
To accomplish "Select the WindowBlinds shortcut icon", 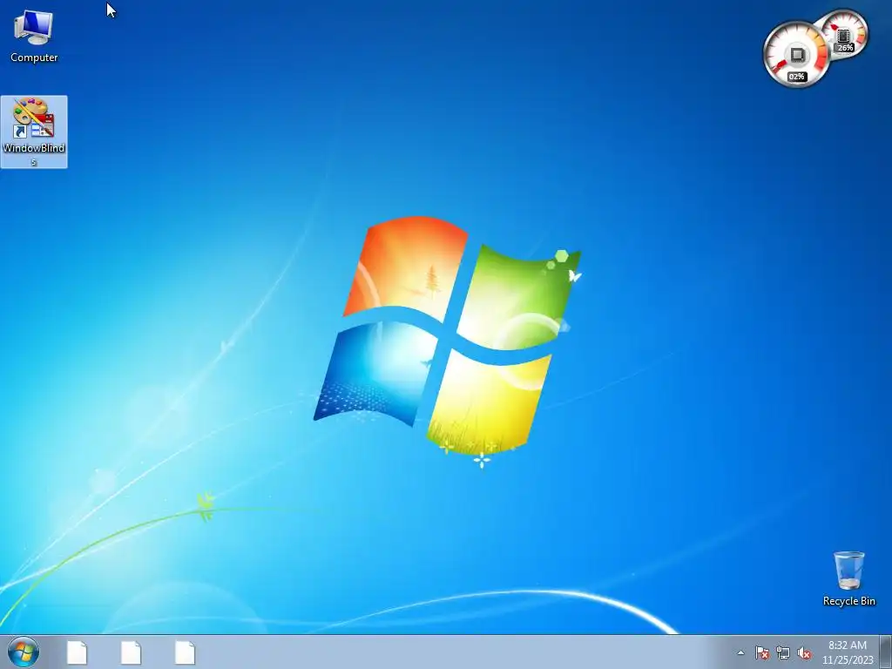I will pyautogui.click(x=34, y=132).
